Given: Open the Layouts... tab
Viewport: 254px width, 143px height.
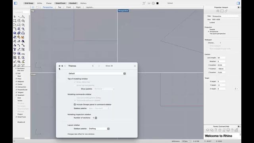Looking at the screenshot, I should [x=90, y=7].
